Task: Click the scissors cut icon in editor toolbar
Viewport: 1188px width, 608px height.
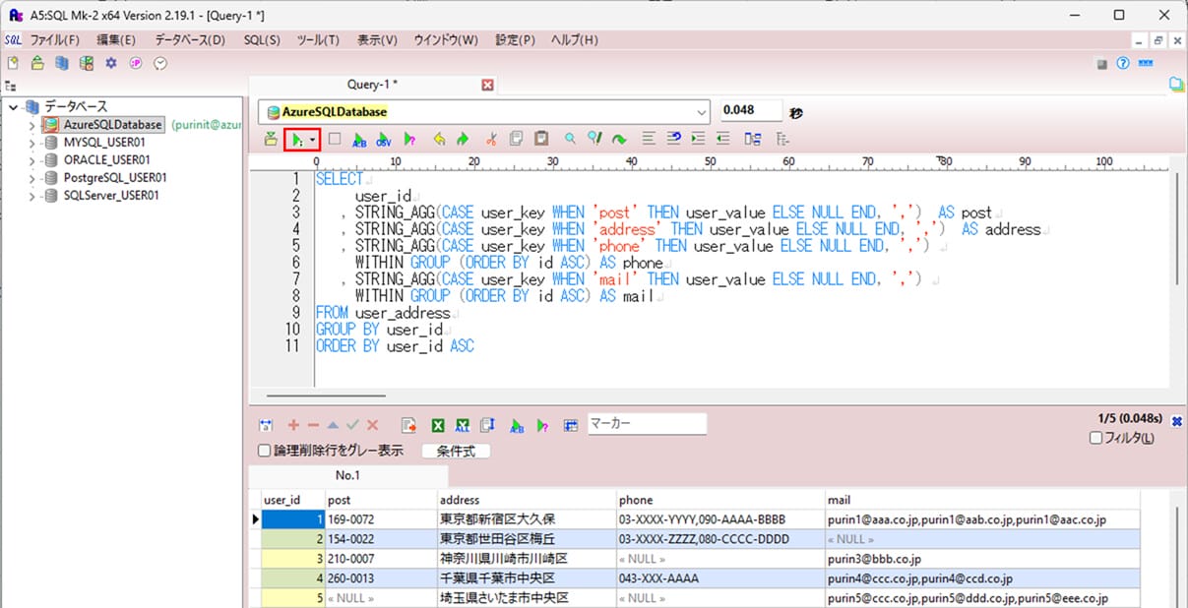Action: (491, 140)
